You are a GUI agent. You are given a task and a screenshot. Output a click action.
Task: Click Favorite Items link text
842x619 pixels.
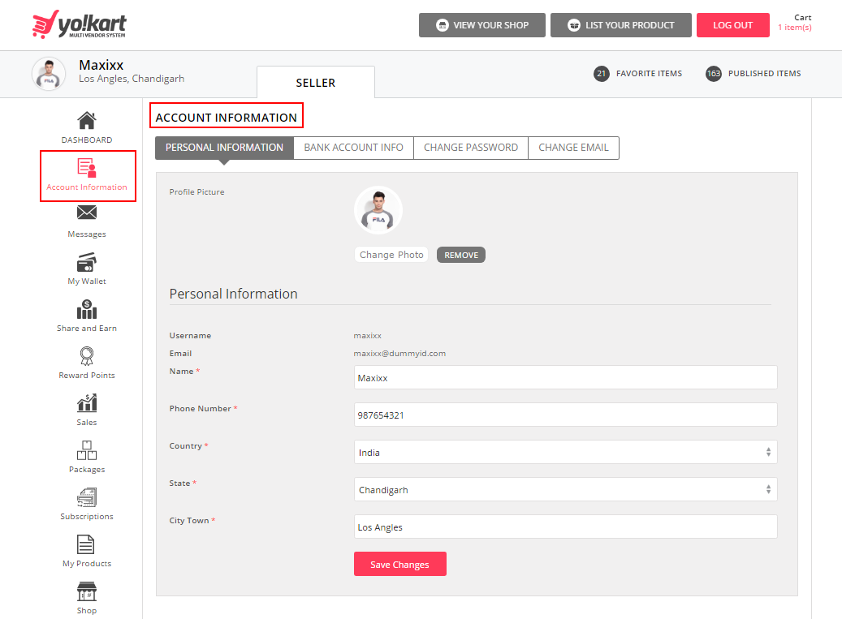pyautogui.click(x=649, y=74)
